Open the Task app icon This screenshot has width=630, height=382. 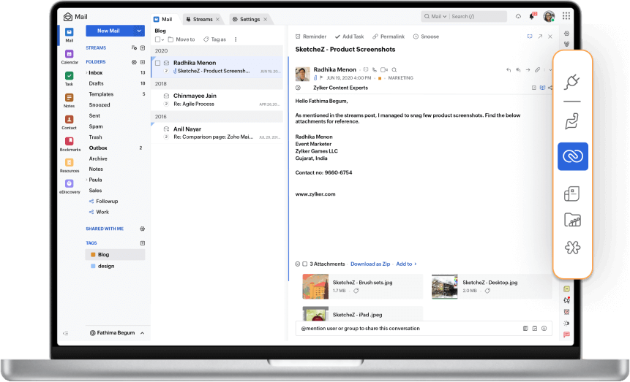69,75
